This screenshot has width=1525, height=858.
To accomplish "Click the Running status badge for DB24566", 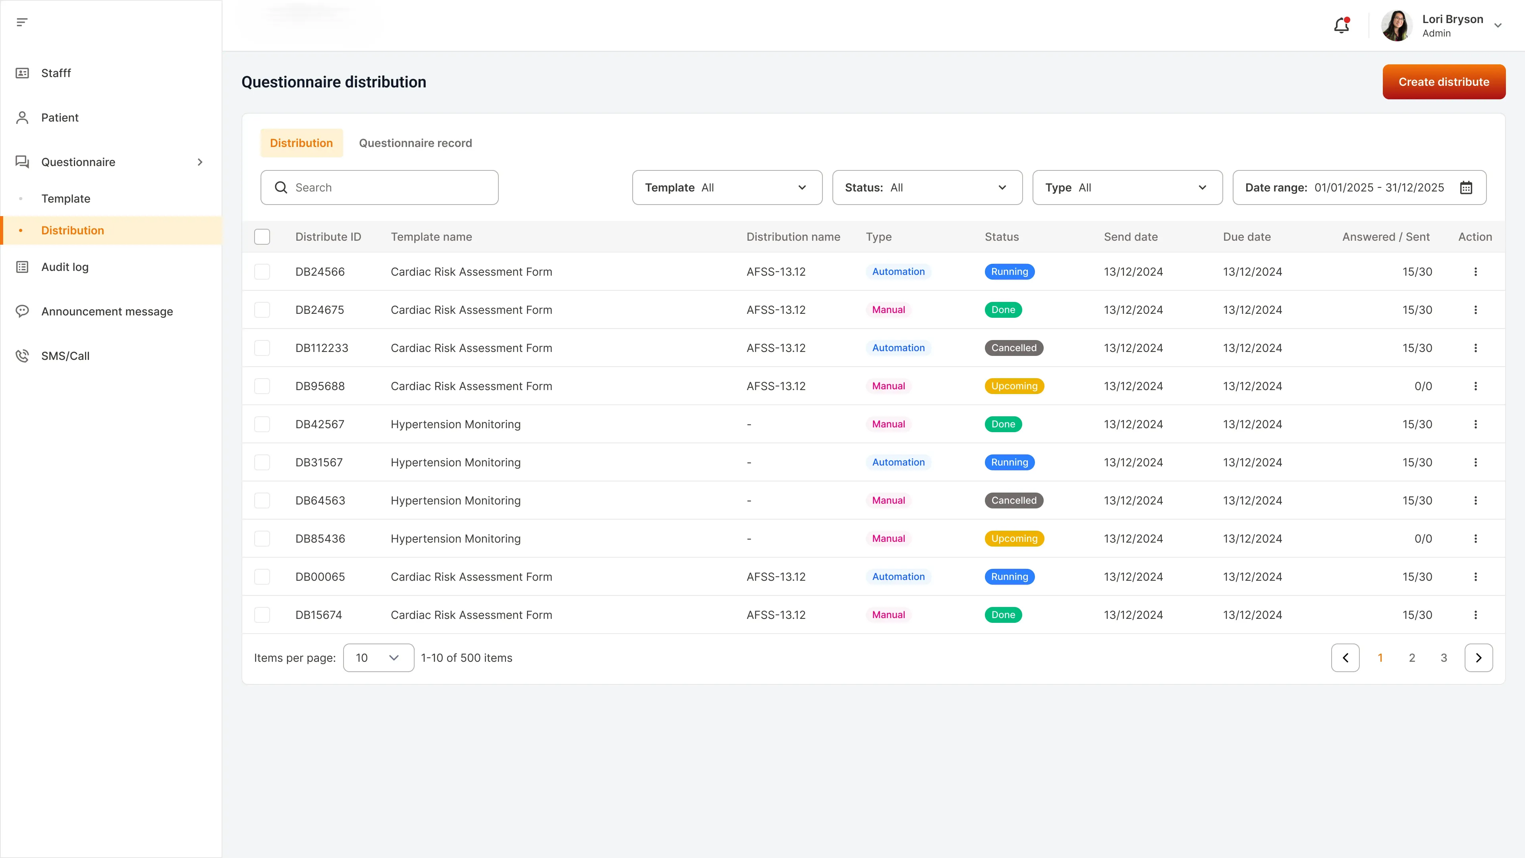I will (1010, 272).
